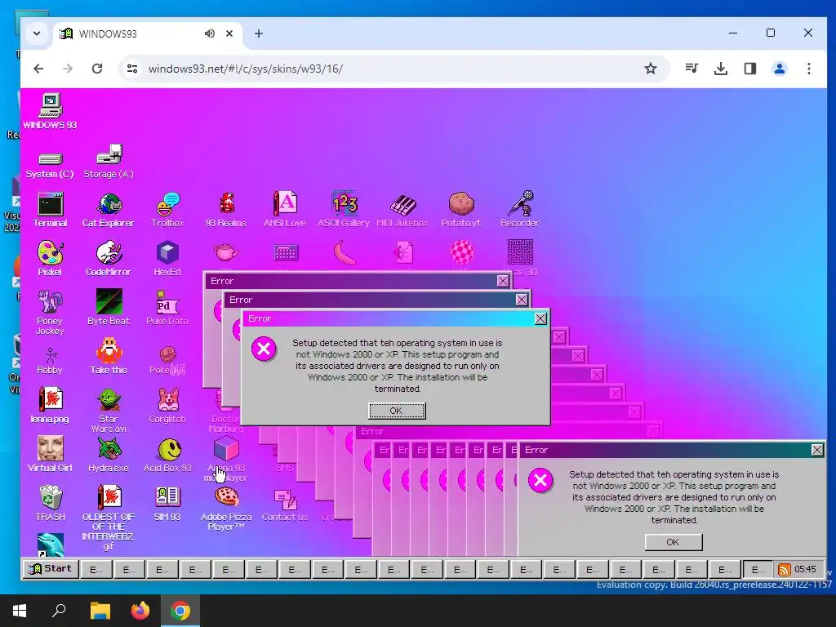View site information icon in address bar

pos(132,69)
